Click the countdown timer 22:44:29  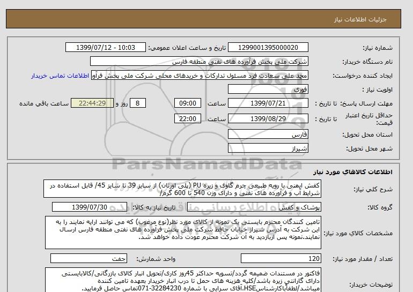coord(92,103)
